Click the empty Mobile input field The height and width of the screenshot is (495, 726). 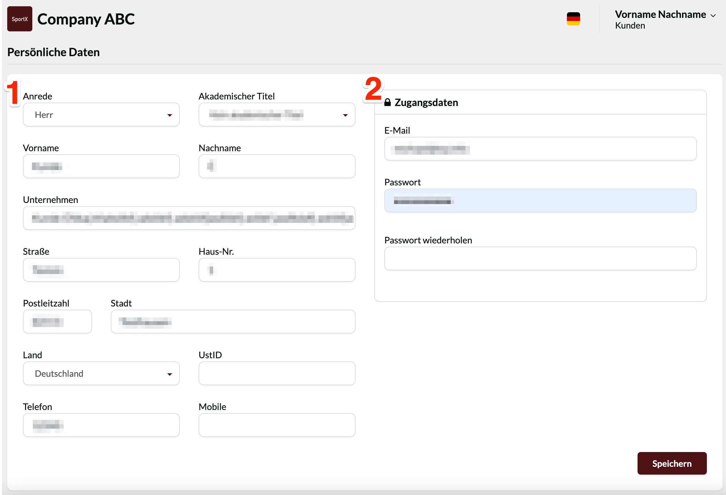pyautogui.click(x=277, y=425)
